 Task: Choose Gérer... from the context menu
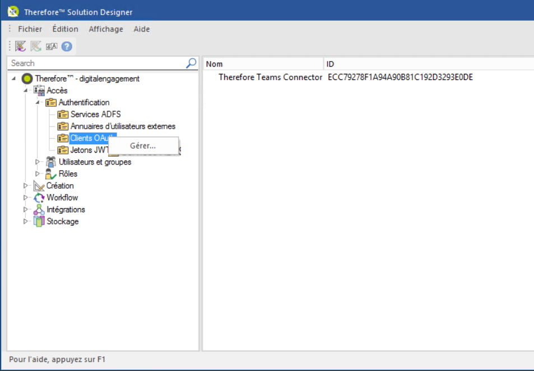143,146
